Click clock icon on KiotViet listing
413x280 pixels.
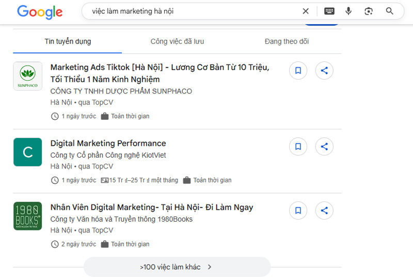coord(55,180)
